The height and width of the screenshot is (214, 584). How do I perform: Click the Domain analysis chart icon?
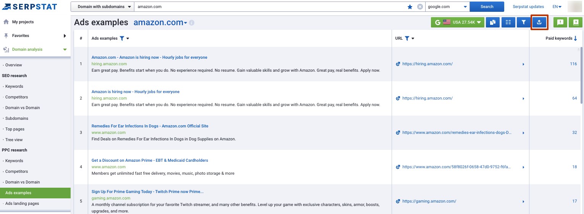tap(6, 50)
